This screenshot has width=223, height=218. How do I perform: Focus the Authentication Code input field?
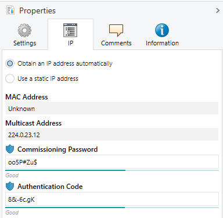click(x=112, y=199)
